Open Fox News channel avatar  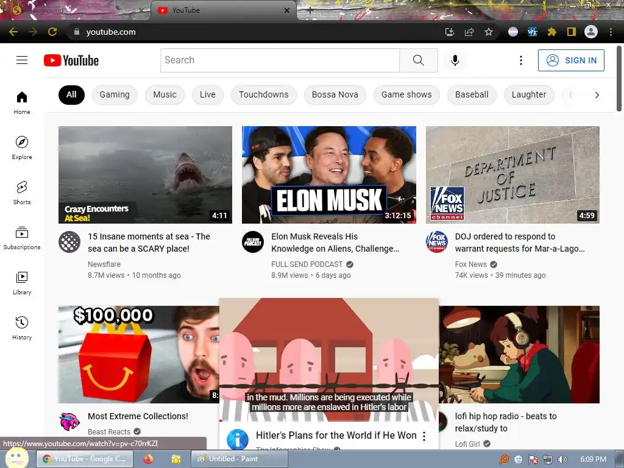[437, 242]
